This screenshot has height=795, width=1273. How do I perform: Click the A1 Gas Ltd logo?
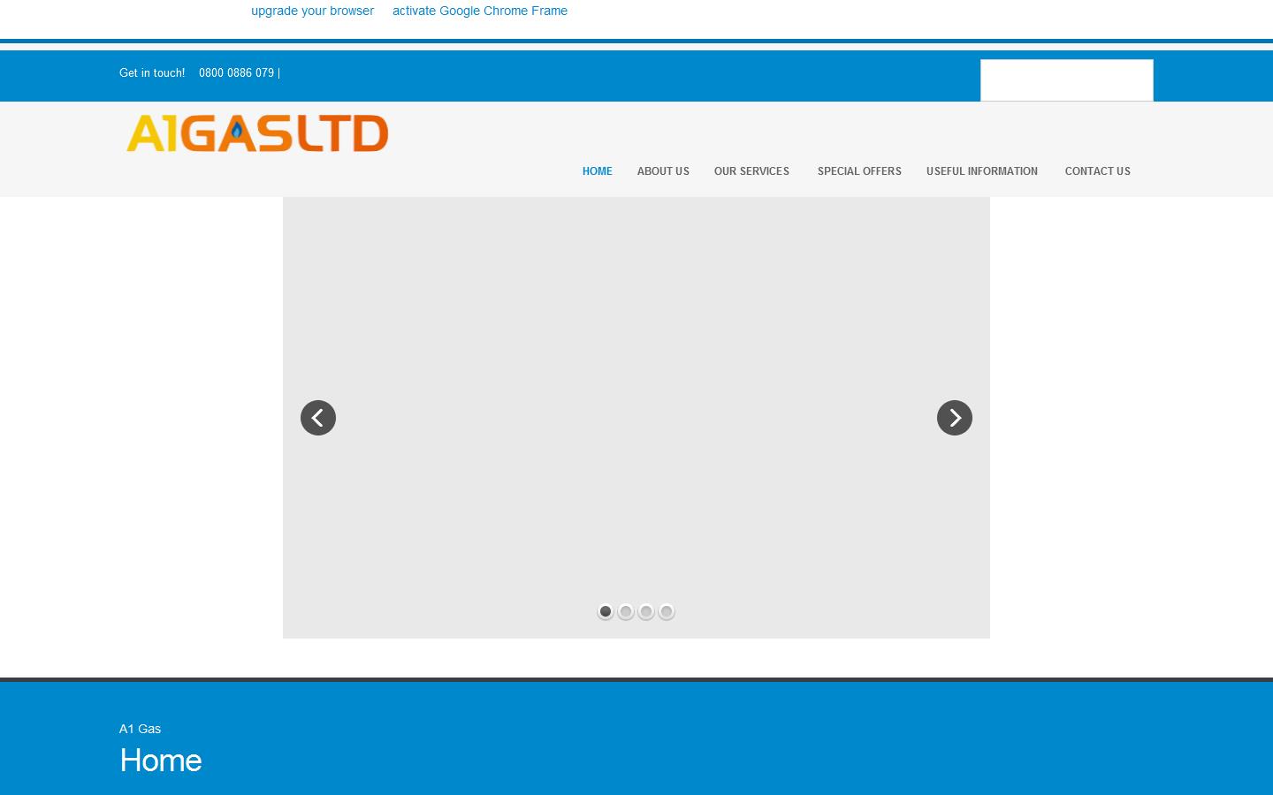tap(257, 133)
